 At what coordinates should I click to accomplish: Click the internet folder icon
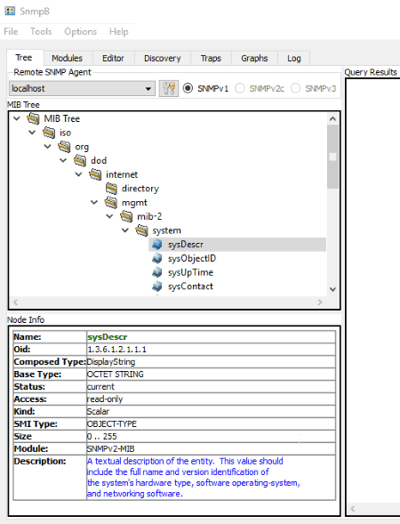95,174
